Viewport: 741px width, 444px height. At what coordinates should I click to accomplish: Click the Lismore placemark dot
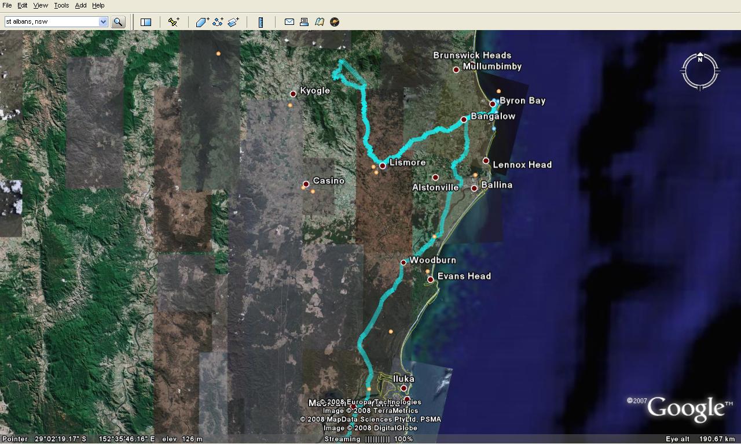pyautogui.click(x=383, y=166)
